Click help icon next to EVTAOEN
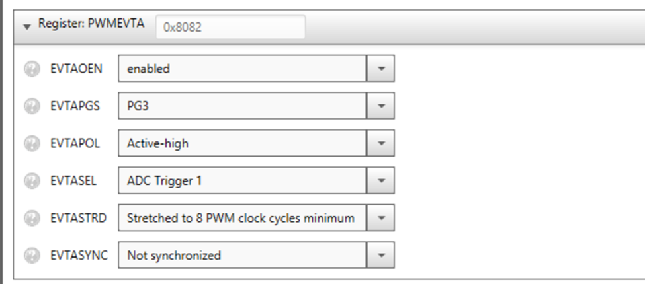Viewport: 645px width, 284px height. 30,69
